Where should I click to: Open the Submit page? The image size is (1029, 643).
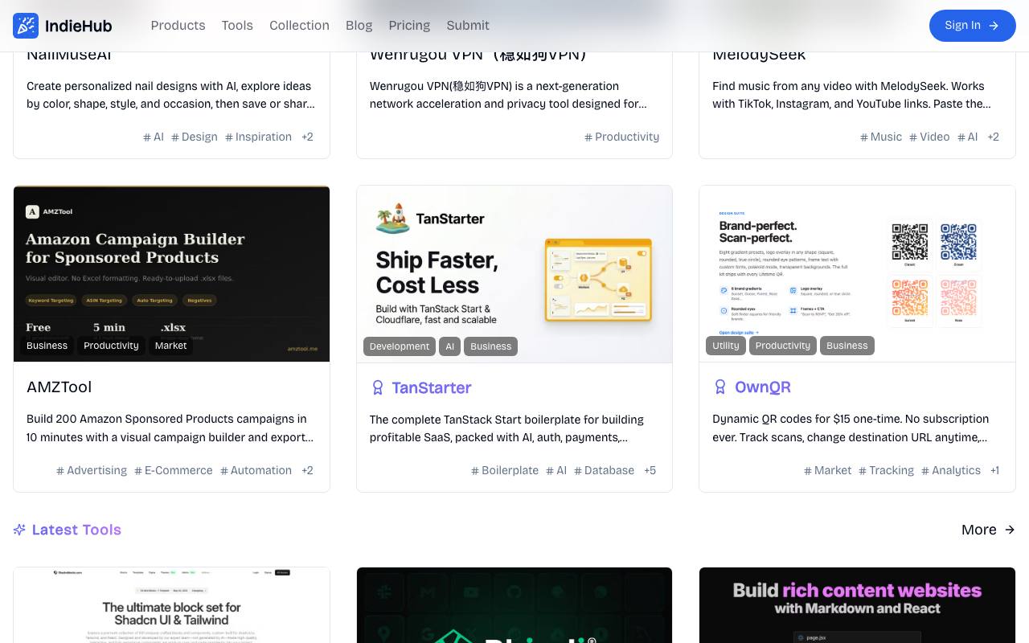(x=468, y=26)
